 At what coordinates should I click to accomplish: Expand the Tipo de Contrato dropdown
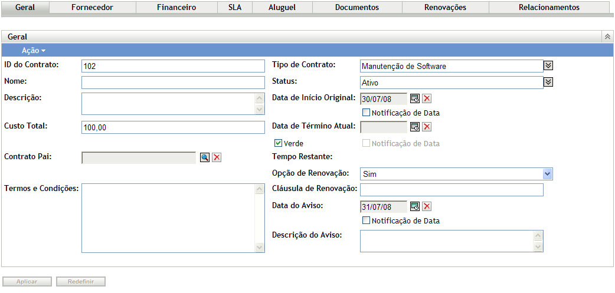(x=548, y=65)
